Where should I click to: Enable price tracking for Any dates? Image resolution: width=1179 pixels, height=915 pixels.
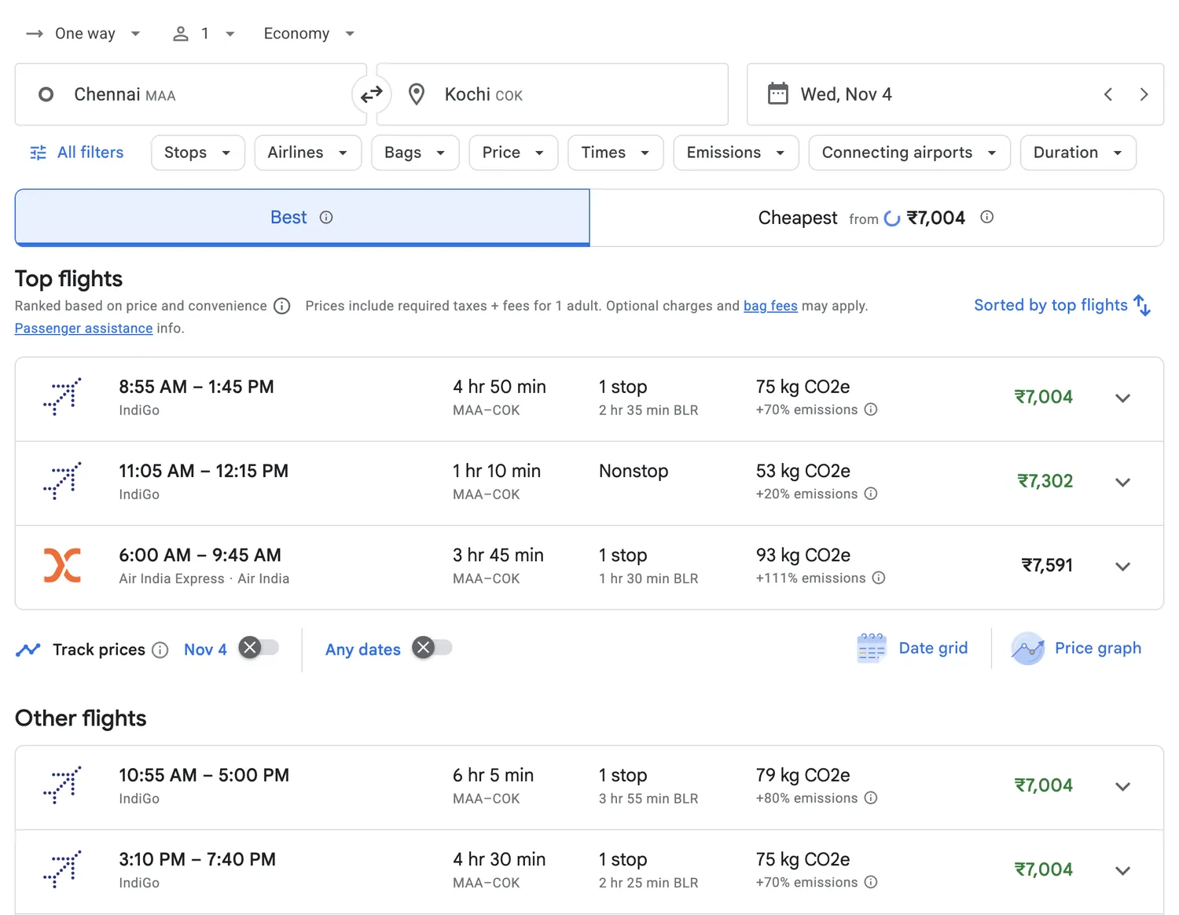click(x=432, y=648)
